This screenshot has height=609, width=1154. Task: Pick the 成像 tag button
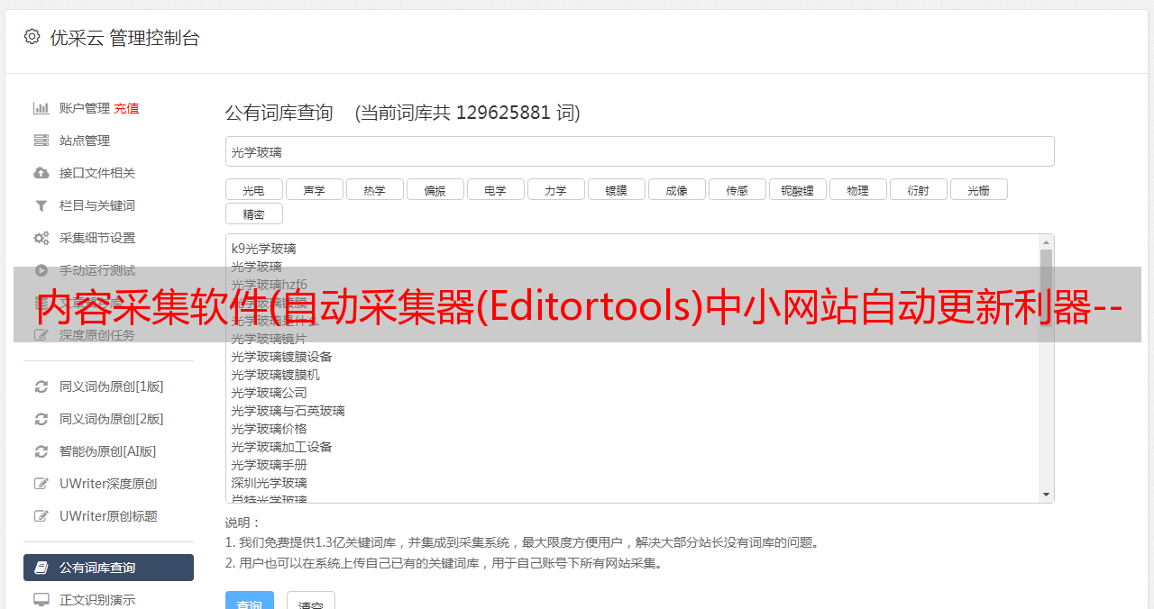[676, 189]
